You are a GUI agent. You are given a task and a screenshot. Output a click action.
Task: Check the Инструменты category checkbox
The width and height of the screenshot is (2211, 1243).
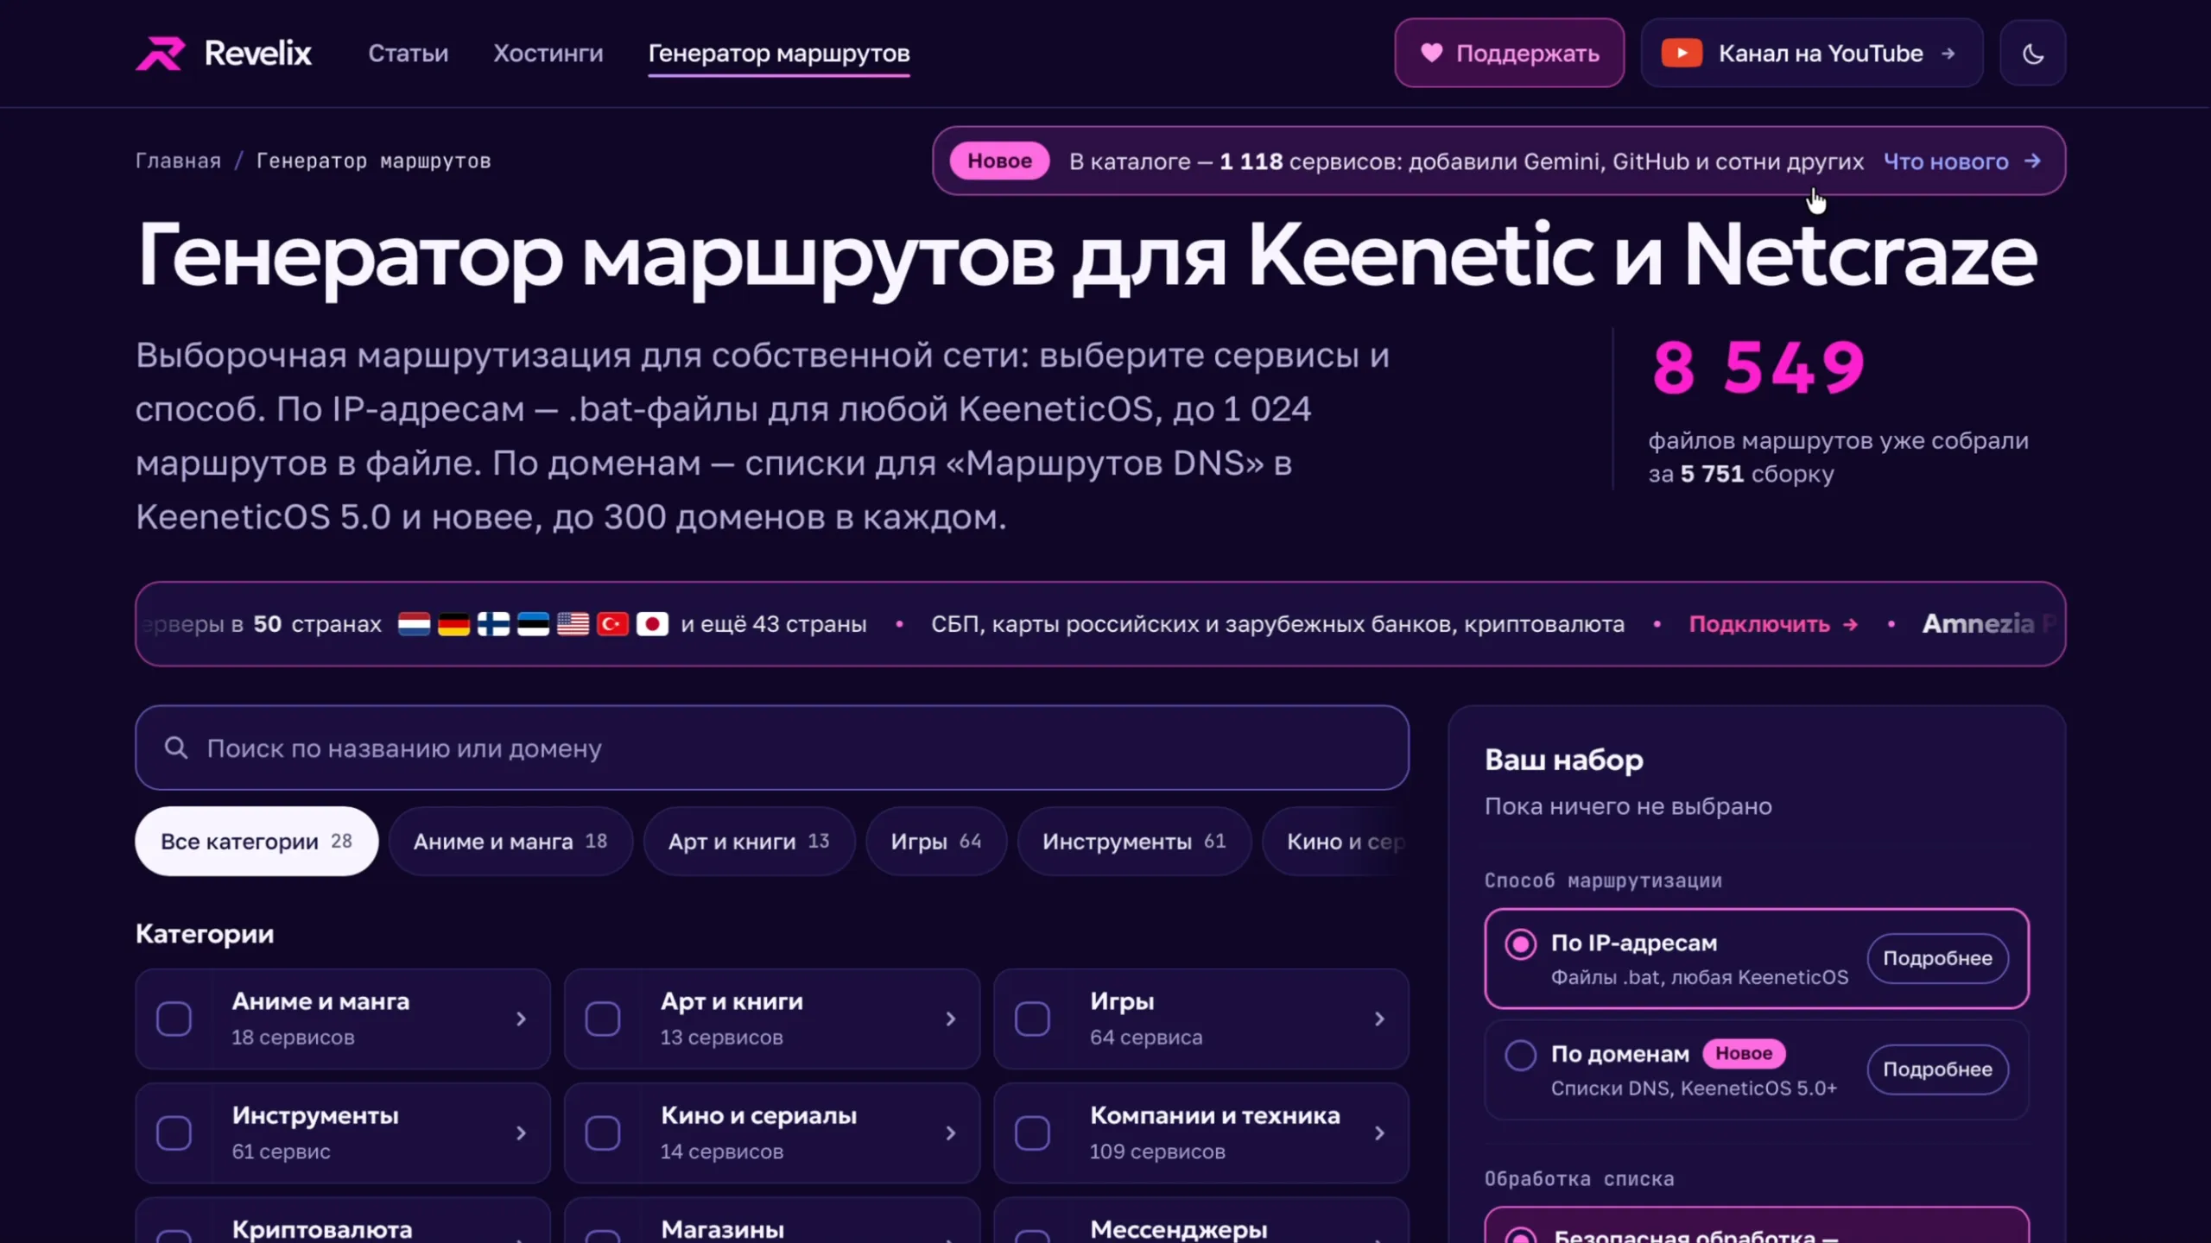pos(174,1133)
